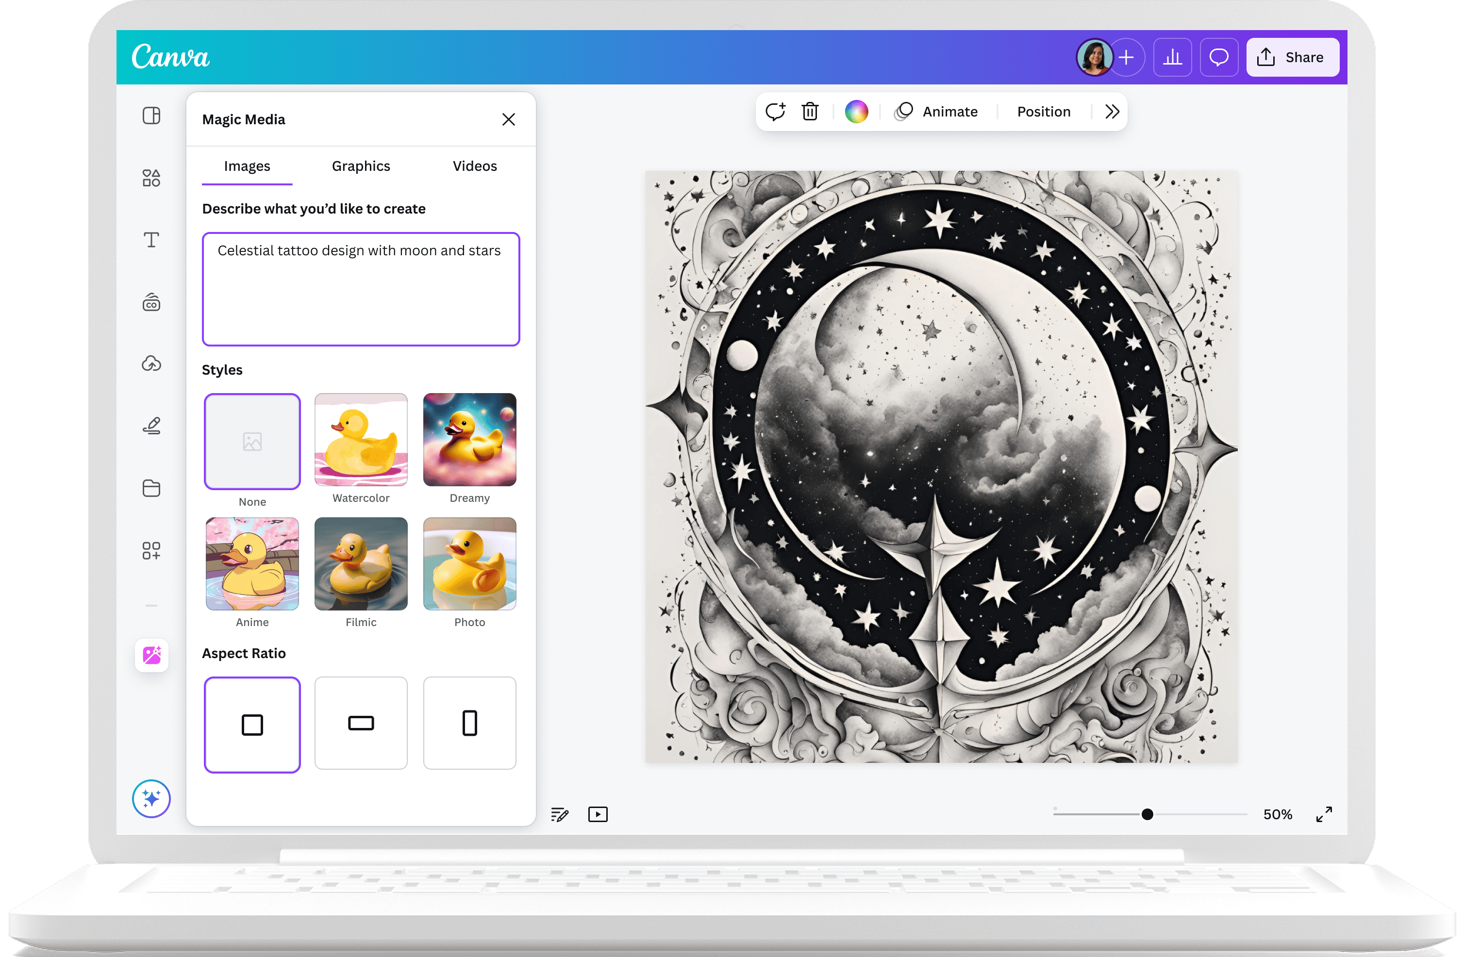Open the Canva AI assistant
This screenshot has height=957, width=1464.
click(150, 798)
